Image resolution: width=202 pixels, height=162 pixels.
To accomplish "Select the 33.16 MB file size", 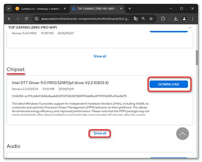I will [x=48, y=89].
